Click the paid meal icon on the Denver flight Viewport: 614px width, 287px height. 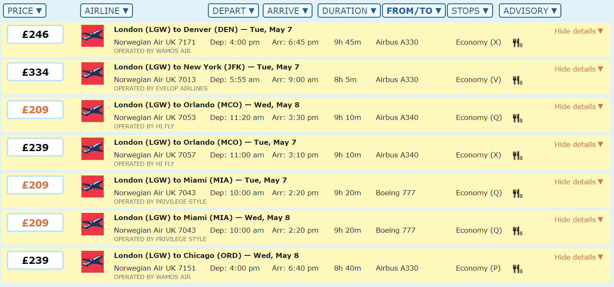click(x=517, y=43)
